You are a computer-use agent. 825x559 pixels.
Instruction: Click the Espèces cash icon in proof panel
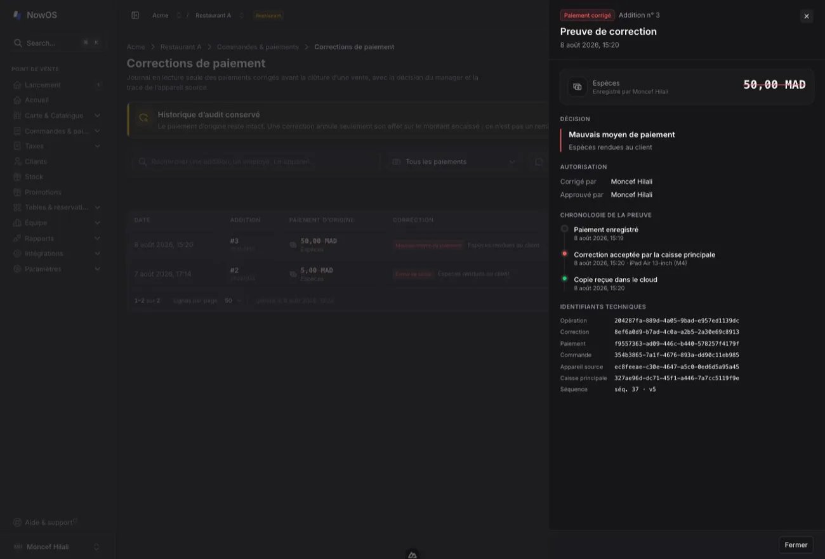(577, 87)
